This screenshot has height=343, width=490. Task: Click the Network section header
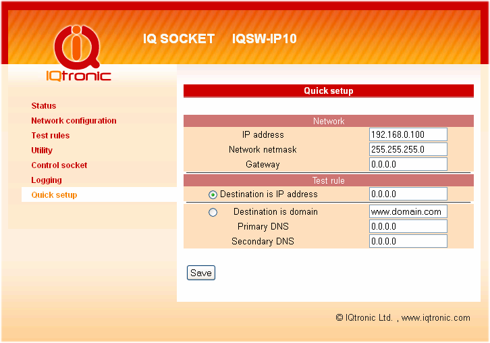329,121
